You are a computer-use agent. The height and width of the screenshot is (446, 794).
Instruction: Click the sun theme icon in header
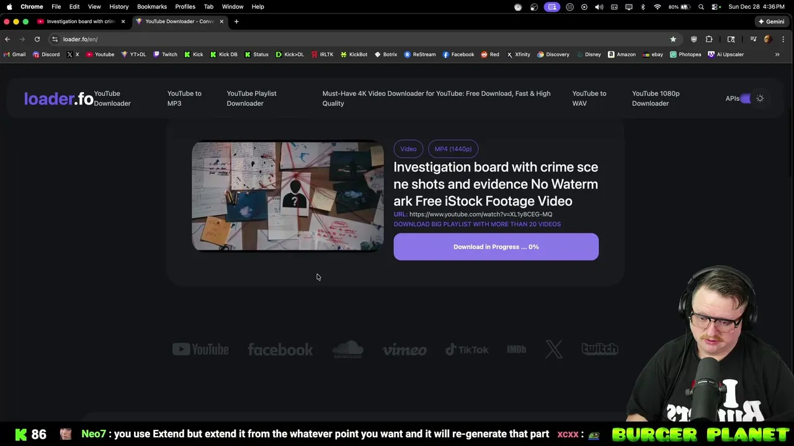(x=760, y=98)
